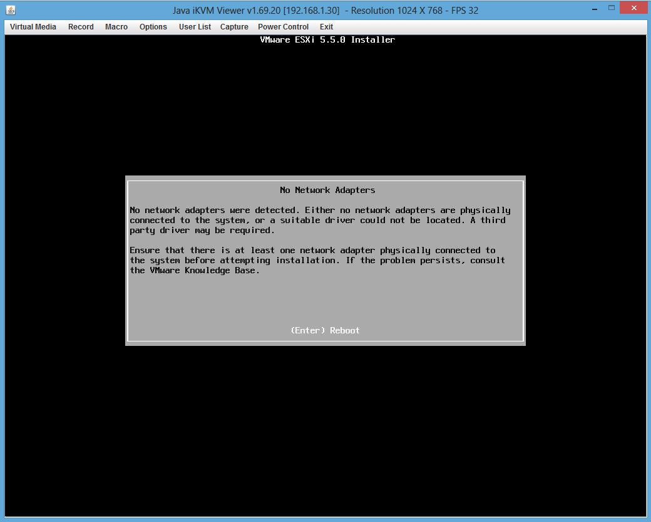Close the Java iKVM Viewer window
The width and height of the screenshot is (651, 522).
pyautogui.click(x=633, y=8)
